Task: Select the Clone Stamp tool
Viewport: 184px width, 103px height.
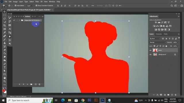Action: pos(5,43)
